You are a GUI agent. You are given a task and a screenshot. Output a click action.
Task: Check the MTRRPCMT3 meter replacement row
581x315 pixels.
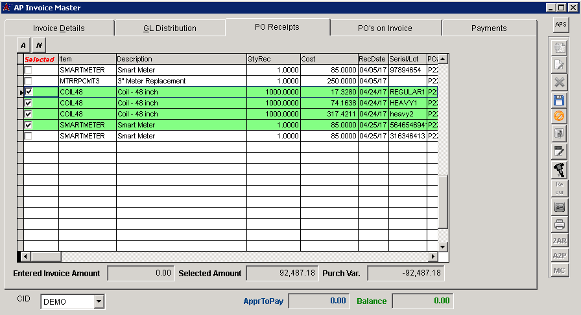click(28, 81)
